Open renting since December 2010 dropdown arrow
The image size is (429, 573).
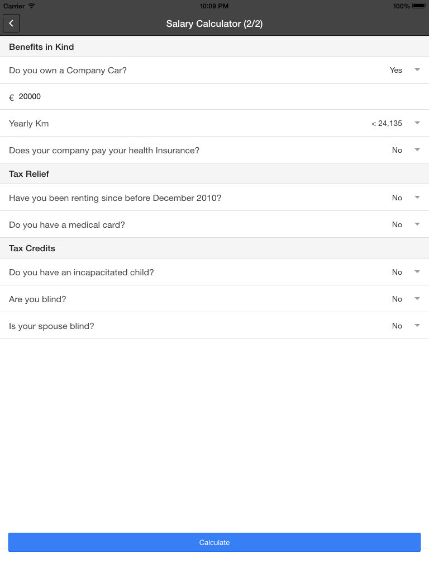click(x=417, y=198)
